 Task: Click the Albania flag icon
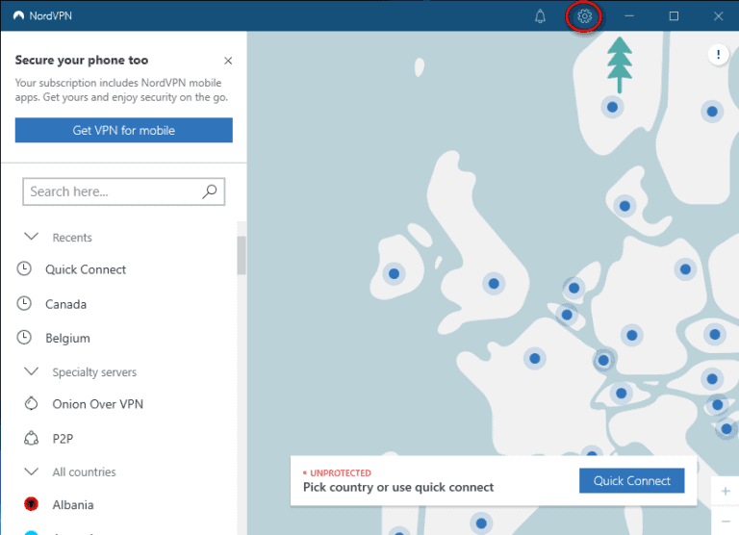[31, 504]
